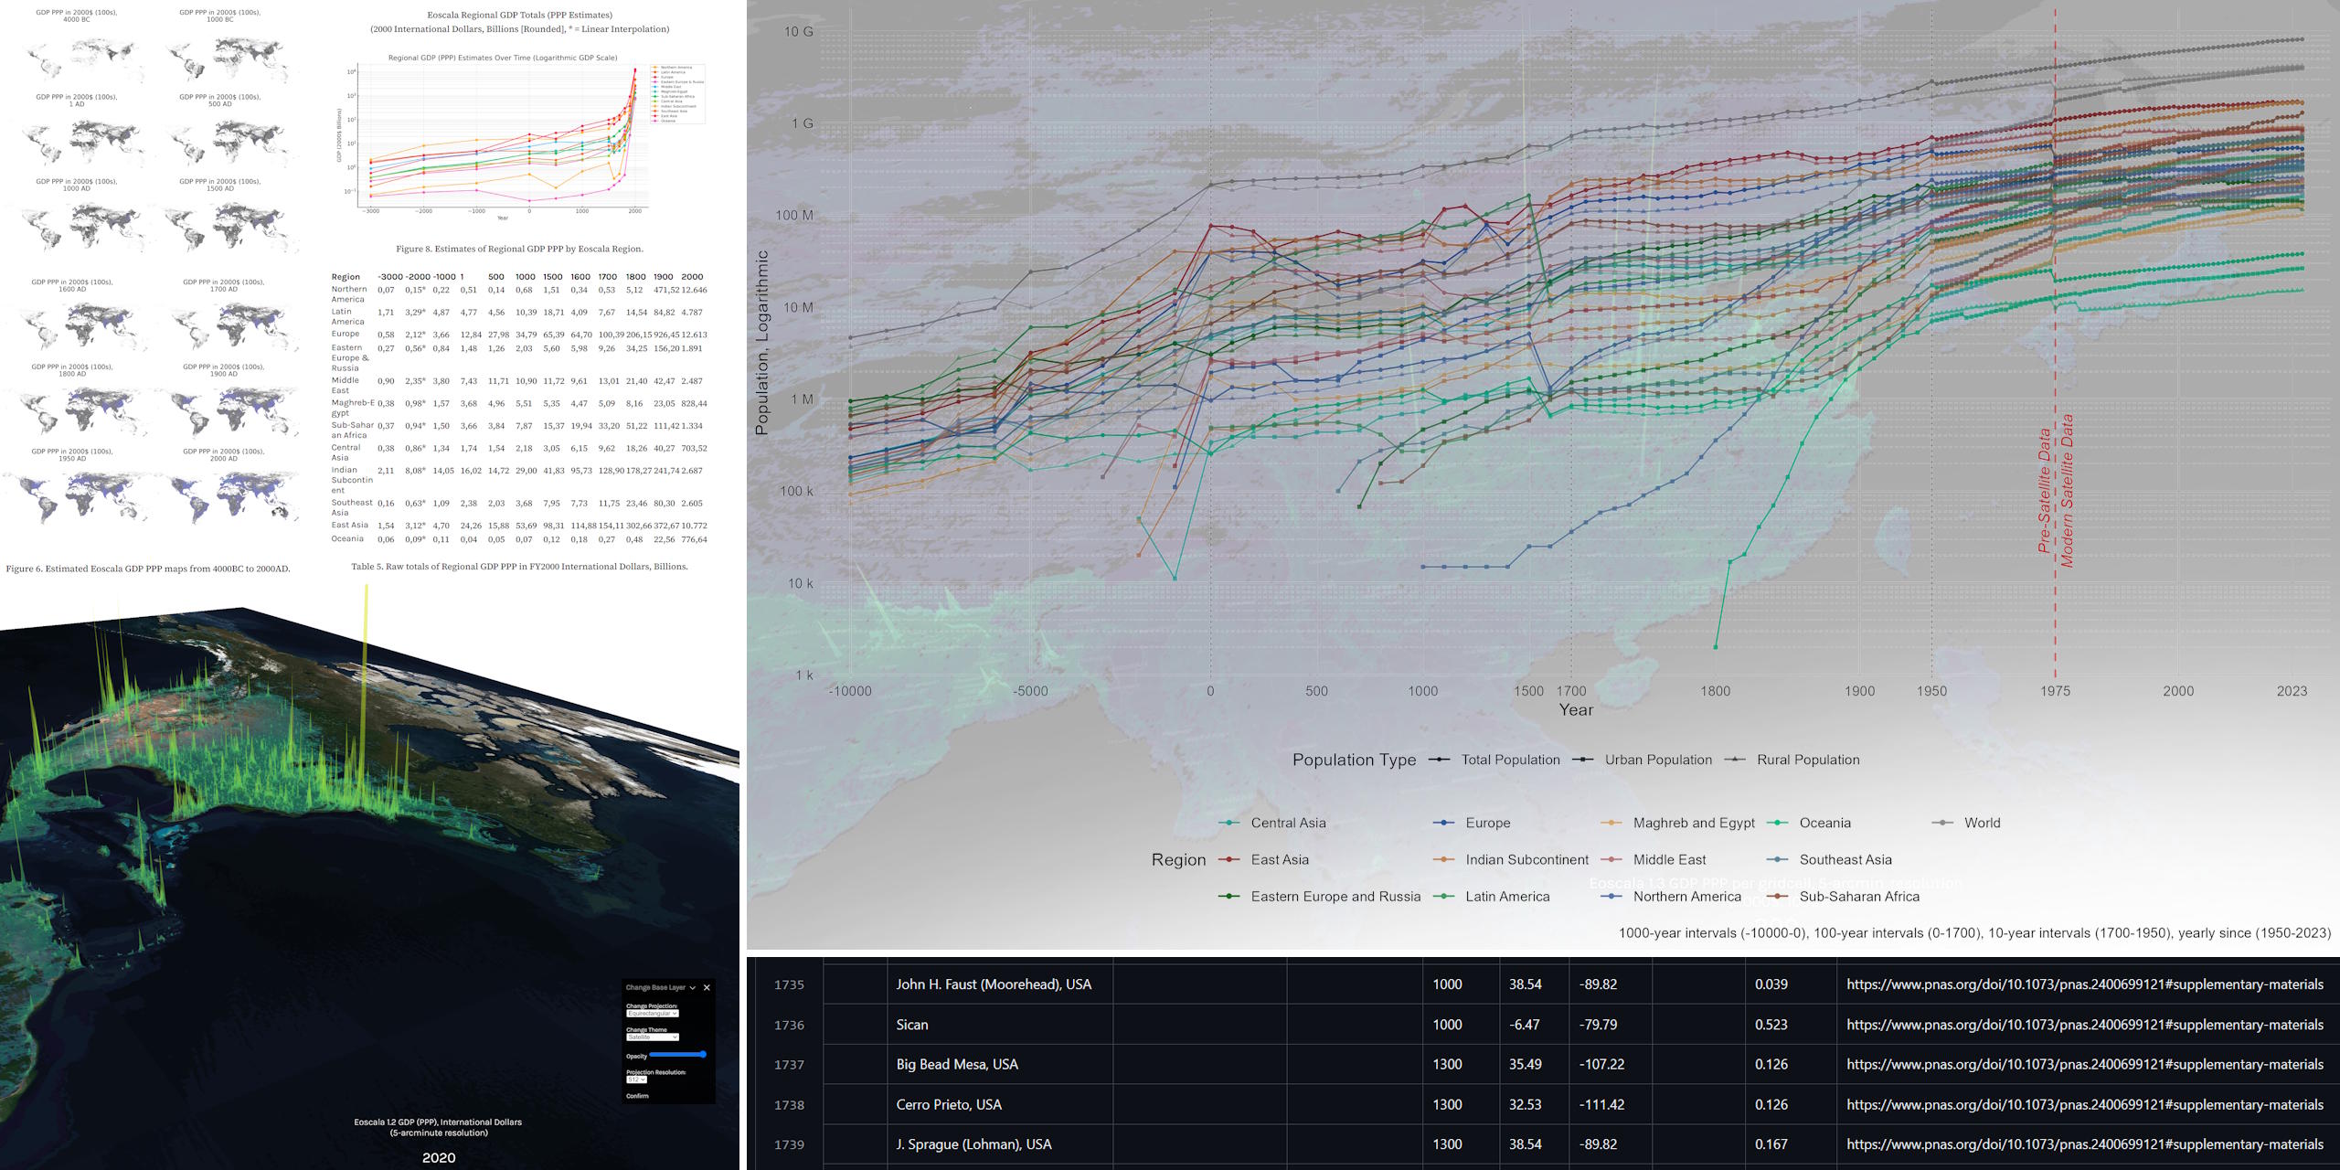2340x1170 pixels.
Task: Open the Projection Resolution dropdown
Action: [x=636, y=1080]
